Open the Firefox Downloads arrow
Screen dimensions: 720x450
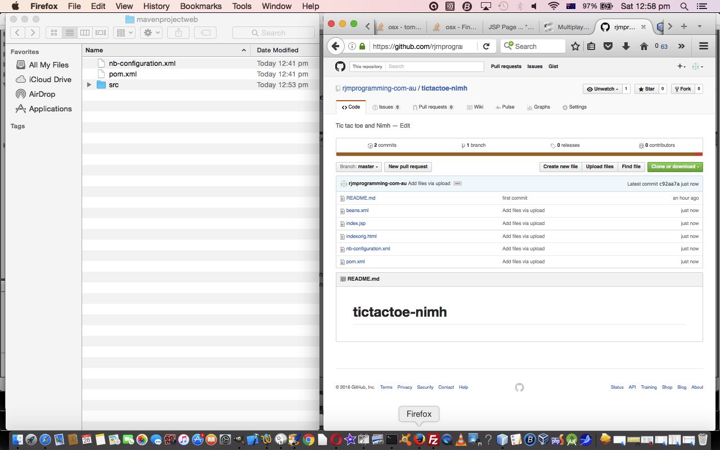625,46
